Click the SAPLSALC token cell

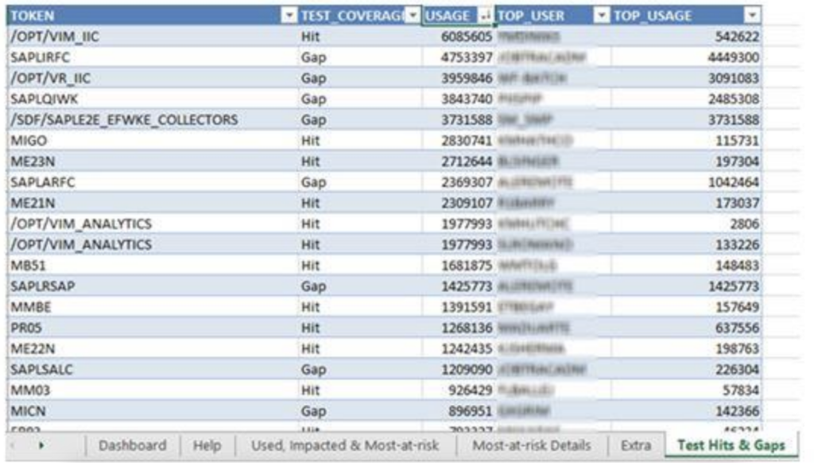tap(153, 369)
